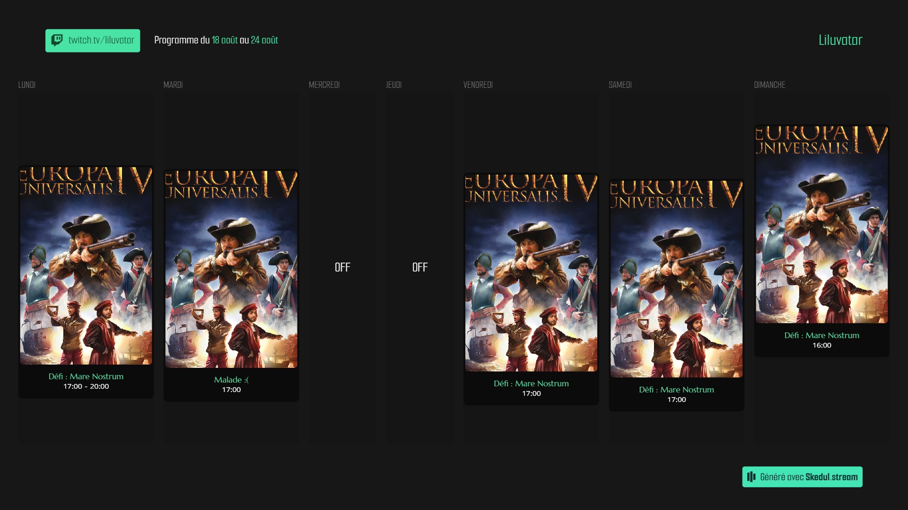Select the Thursday OFF label

click(x=419, y=267)
